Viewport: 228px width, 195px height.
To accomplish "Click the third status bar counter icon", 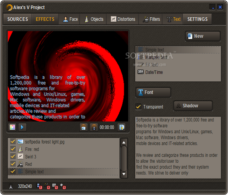I will pyautogui.click(x=55, y=186).
